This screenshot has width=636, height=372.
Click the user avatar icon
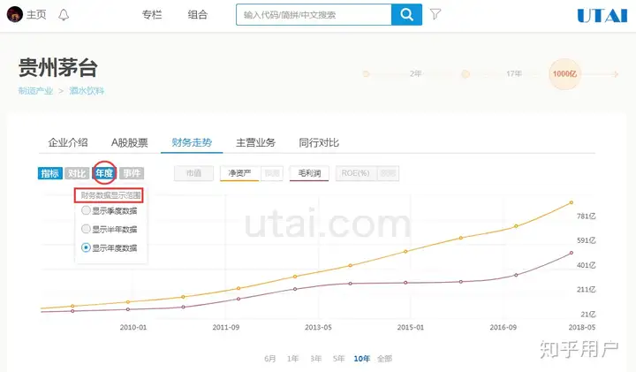[15, 15]
